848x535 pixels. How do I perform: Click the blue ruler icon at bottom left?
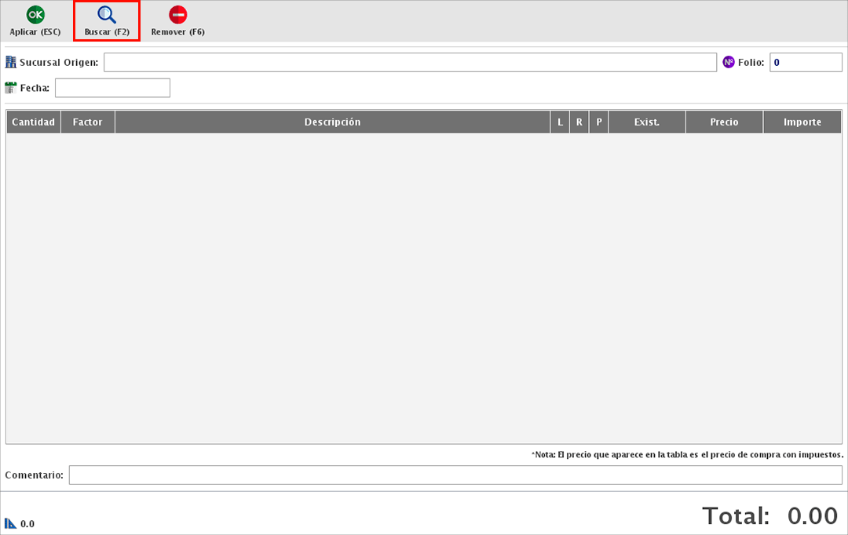coord(11,523)
